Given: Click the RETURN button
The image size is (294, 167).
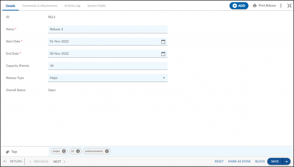Looking at the screenshot, I should coord(16,161).
